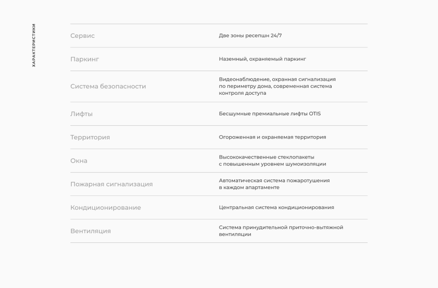438x288 pixels.
Task: Select the Кондиционирование row label
Action: coord(105,208)
